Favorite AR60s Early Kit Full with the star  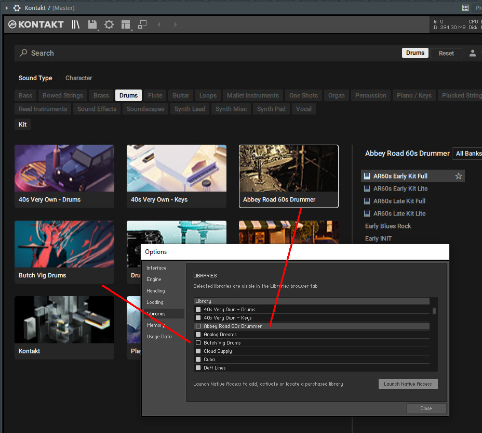pyautogui.click(x=459, y=176)
